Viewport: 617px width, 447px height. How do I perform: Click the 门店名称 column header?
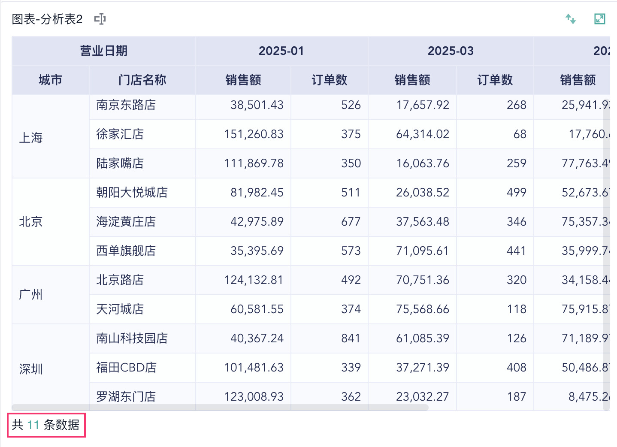tap(142, 80)
